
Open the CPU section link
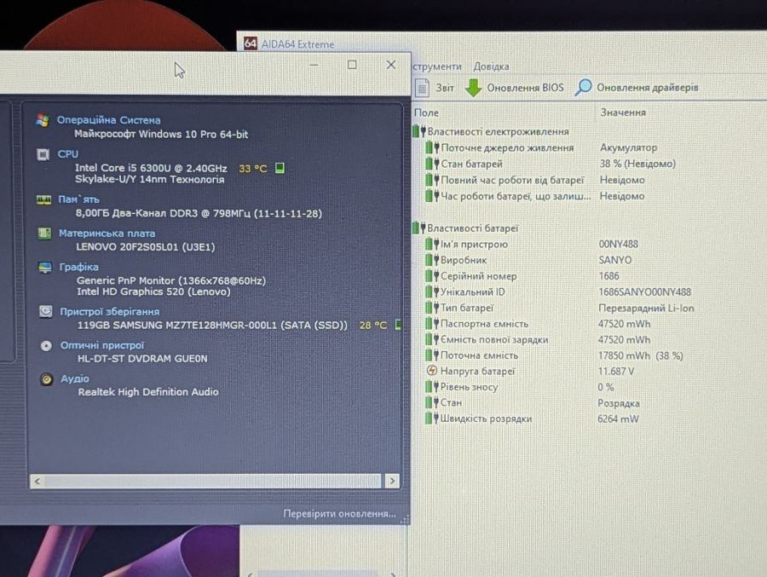pos(68,154)
